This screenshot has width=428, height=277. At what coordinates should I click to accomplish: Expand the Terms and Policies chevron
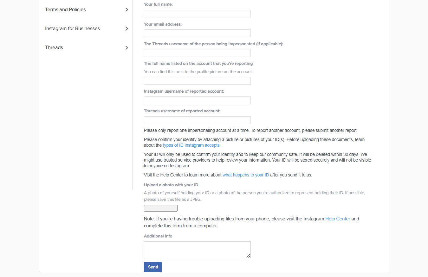click(126, 10)
